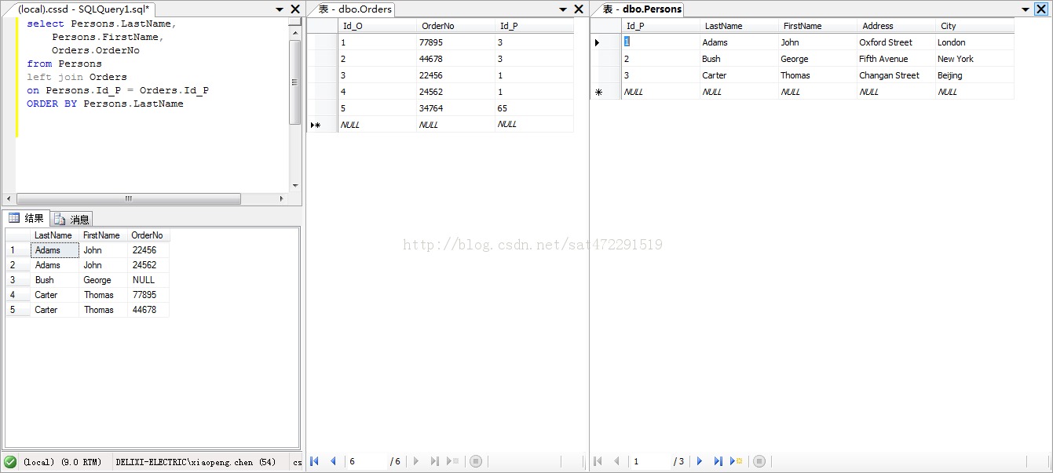Select the Beijing city cell
1053x473 pixels.
coord(974,75)
